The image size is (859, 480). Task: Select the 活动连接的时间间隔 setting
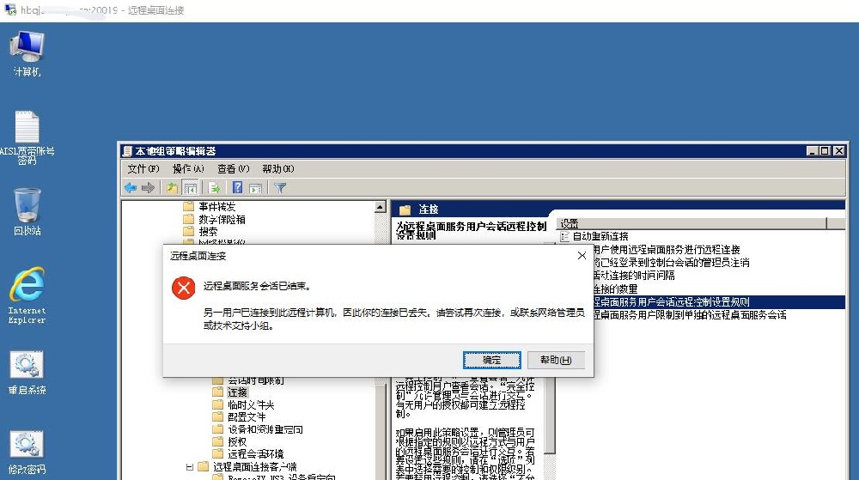635,276
